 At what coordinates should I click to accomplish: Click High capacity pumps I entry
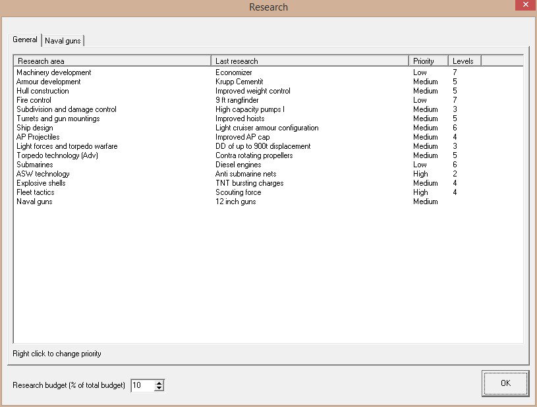click(250, 109)
